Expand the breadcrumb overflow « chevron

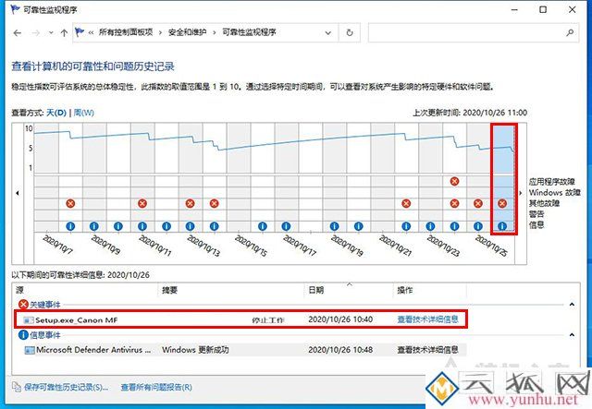[91, 33]
